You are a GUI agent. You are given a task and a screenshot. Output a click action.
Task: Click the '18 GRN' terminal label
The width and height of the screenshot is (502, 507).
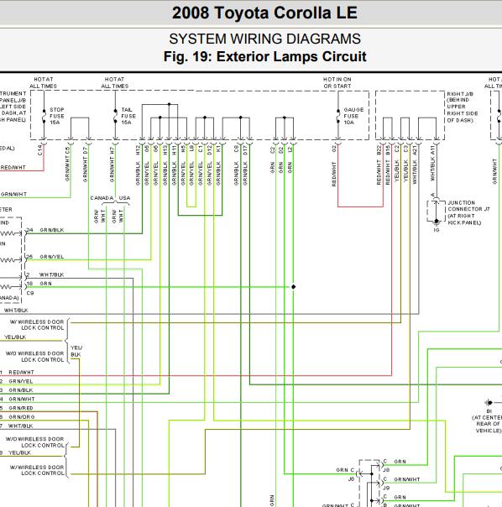tap(39, 284)
